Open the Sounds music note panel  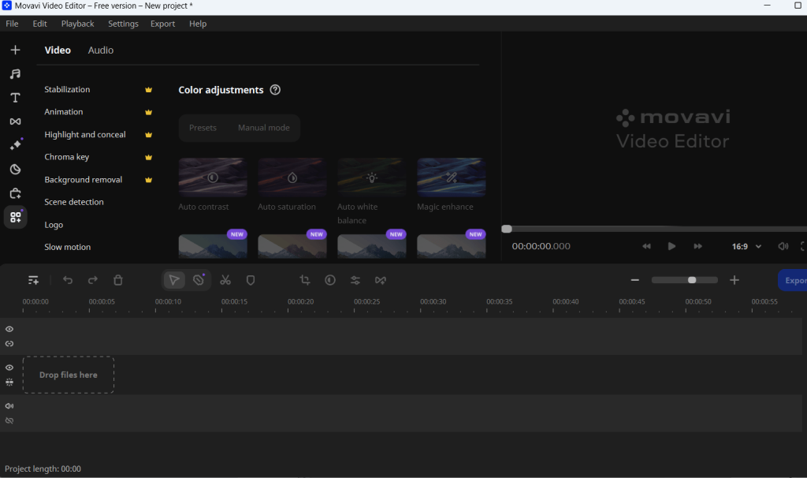pyautogui.click(x=16, y=73)
